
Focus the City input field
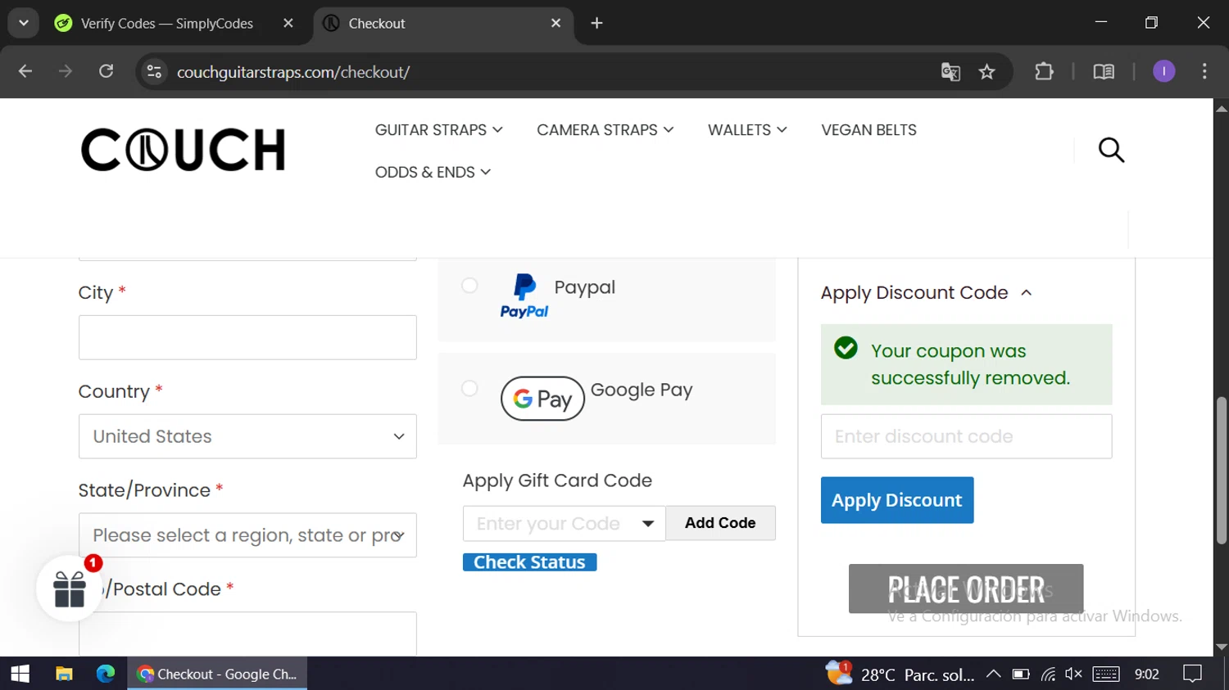point(247,337)
